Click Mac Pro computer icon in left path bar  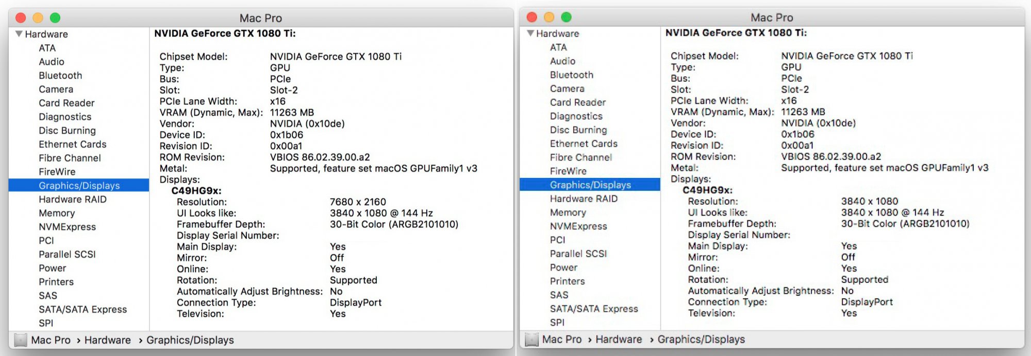coord(21,340)
